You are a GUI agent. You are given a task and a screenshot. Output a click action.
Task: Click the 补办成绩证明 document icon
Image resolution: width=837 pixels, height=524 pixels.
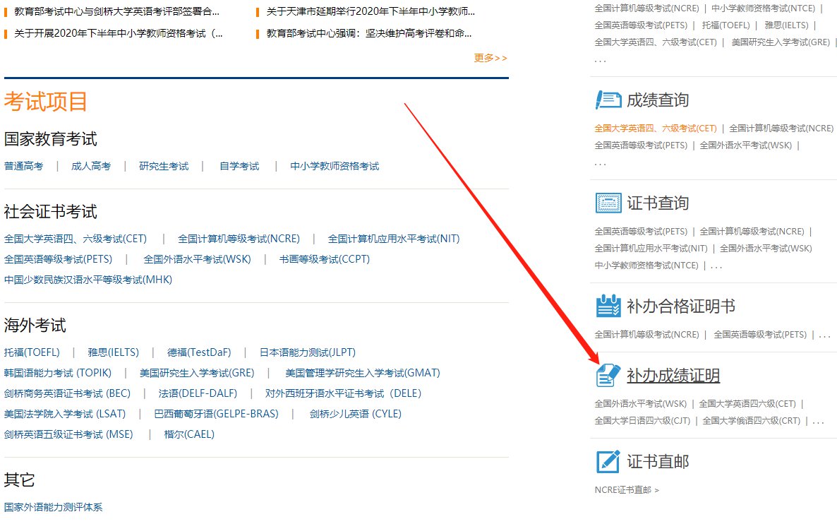pos(608,375)
